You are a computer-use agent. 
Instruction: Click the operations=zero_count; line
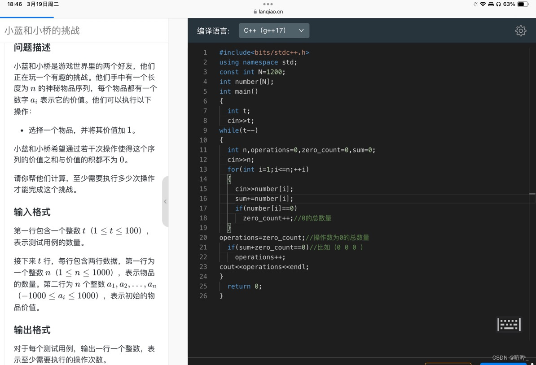coord(294,237)
